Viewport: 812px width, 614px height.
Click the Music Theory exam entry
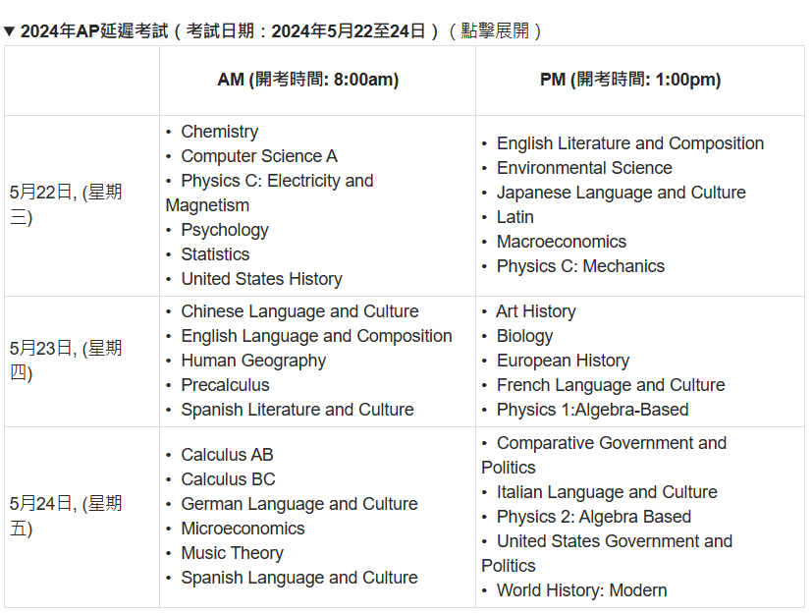[x=232, y=553]
